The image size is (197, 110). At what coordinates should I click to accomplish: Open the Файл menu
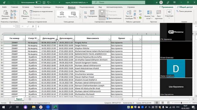tap(4, 7)
